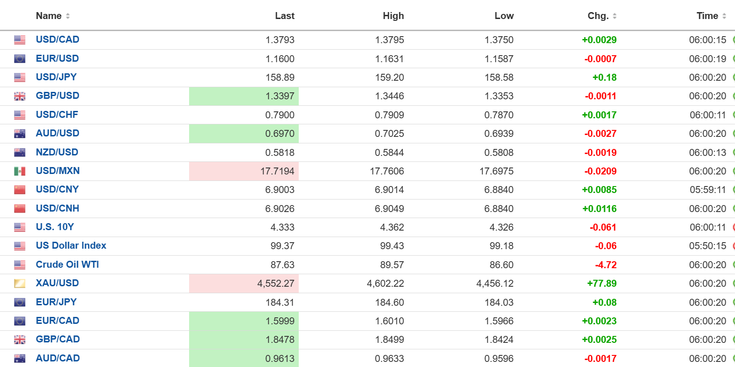Click the Mexican flag icon beside USD/MXN

[20, 171]
